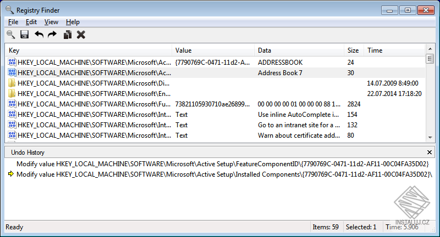Screen dimensions: 440x237
Task: Sort results by the Size column header
Action: click(x=354, y=50)
